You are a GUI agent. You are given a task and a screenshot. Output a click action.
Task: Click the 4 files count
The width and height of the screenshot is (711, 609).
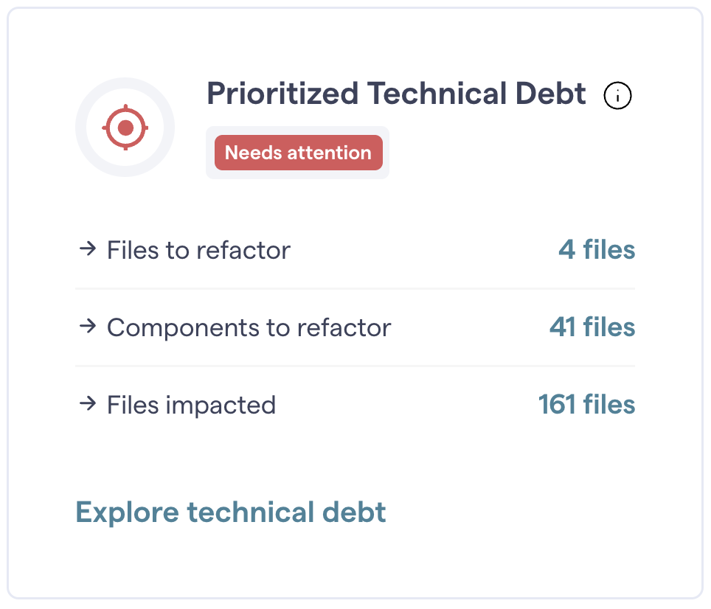pyautogui.click(x=596, y=250)
